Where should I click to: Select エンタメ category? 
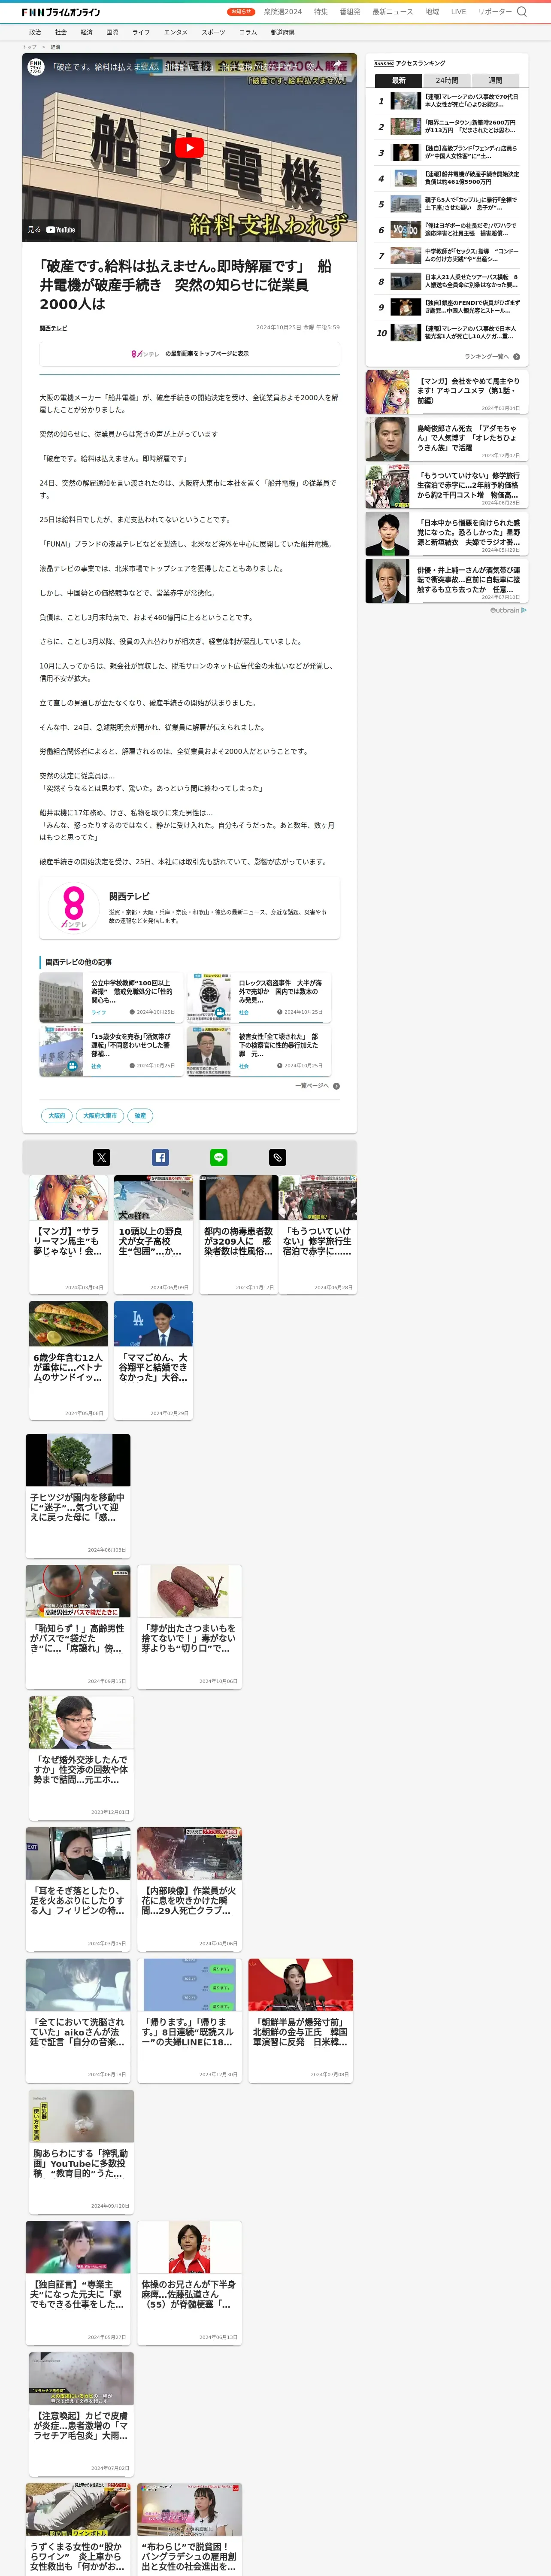click(x=176, y=32)
